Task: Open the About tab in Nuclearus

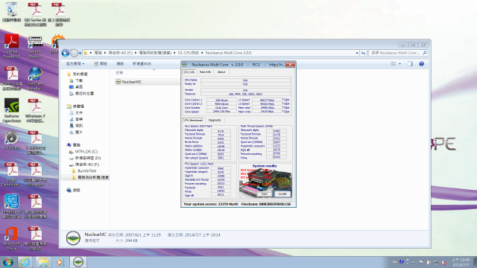Action: [x=221, y=72]
